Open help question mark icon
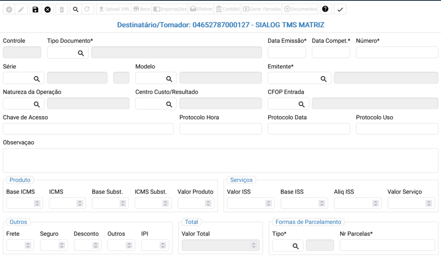 pyautogui.click(x=326, y=9)
